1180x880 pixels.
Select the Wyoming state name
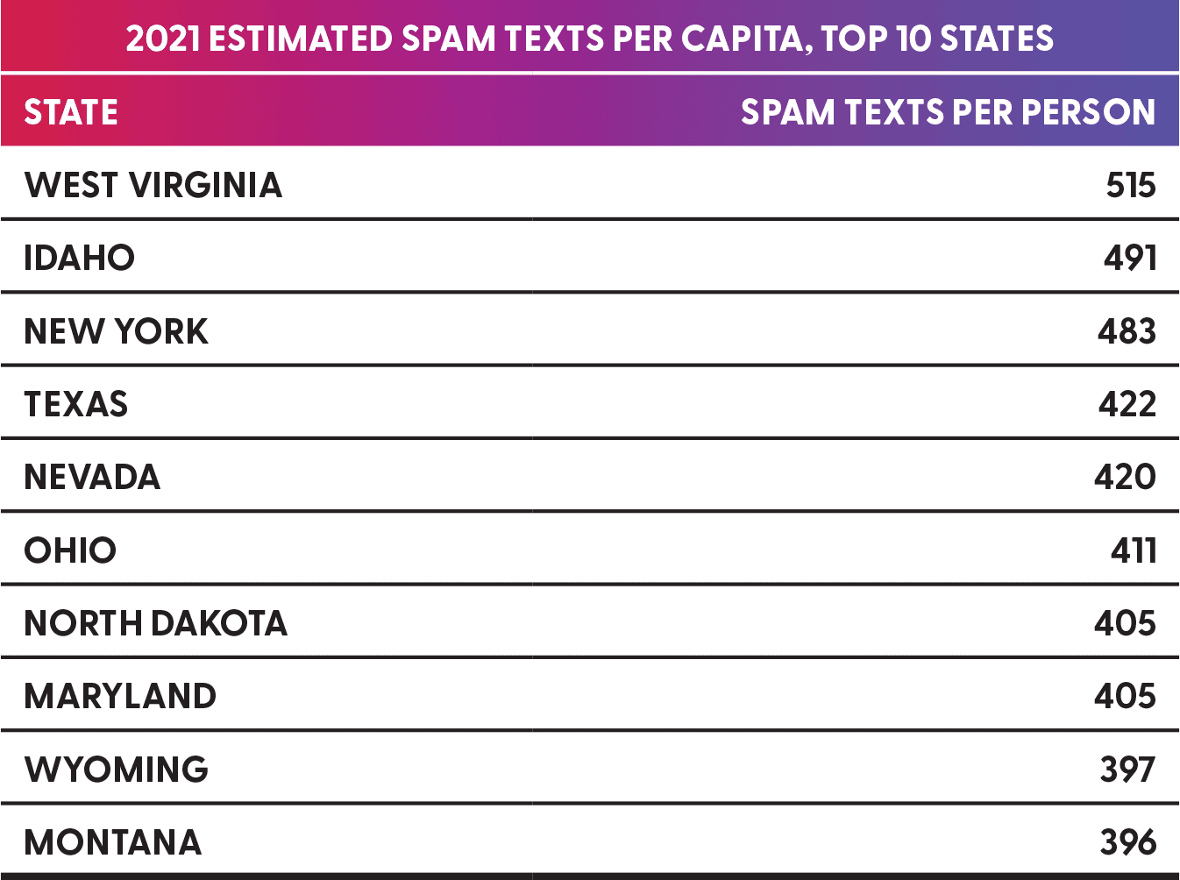(117, 770)
